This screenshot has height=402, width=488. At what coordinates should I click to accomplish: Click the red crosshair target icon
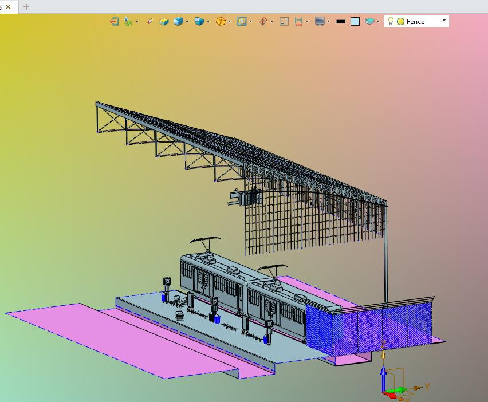pos(263,21)
